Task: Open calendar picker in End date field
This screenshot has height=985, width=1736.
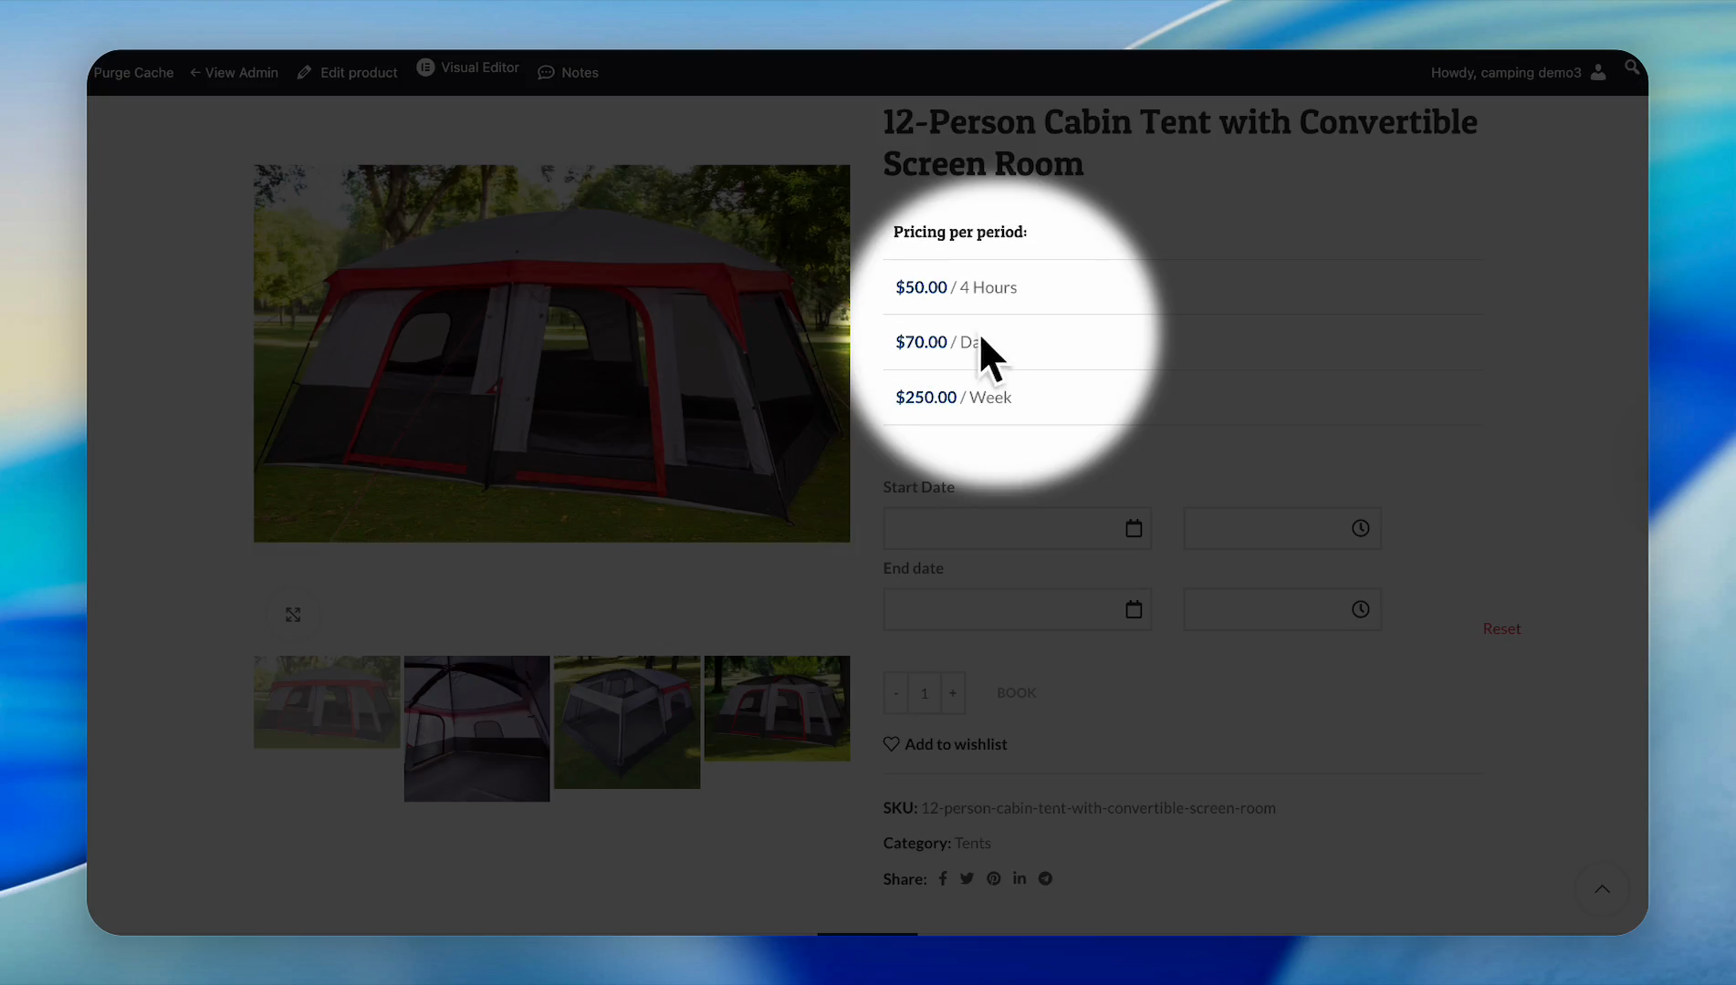Action: [x=1133, y=610]
